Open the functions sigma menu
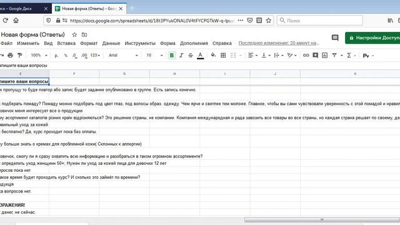The image size is (400, 225). coord(349,56)
